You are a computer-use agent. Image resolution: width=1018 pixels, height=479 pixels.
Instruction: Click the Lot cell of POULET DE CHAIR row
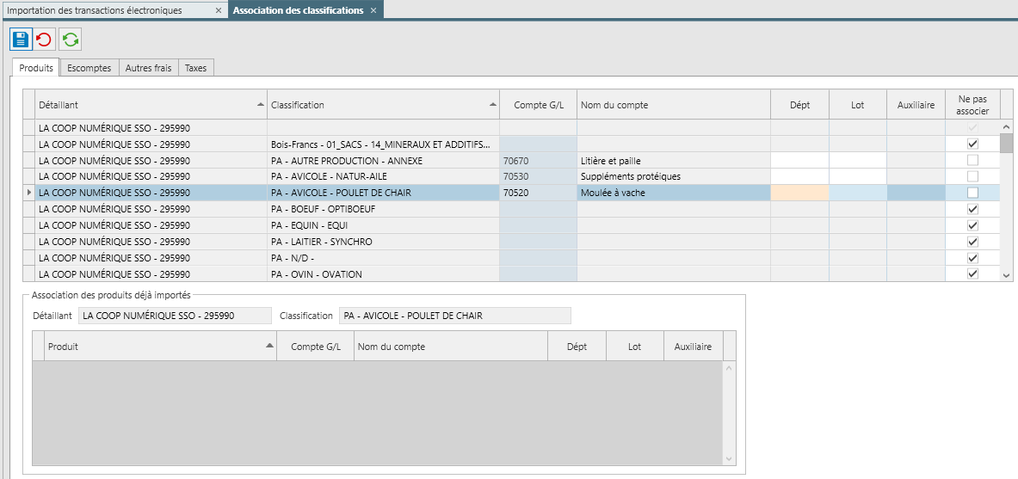click(858, 193)
